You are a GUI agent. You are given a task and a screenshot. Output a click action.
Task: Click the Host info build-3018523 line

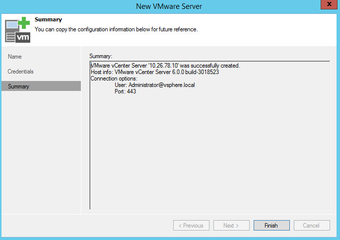click(155, 72)
